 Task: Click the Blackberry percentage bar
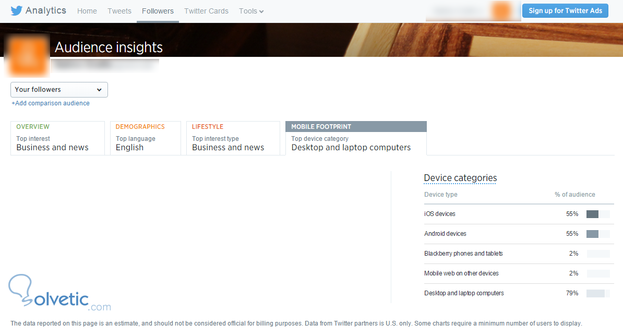(598, 254)
